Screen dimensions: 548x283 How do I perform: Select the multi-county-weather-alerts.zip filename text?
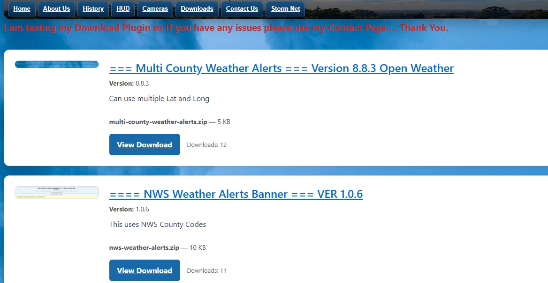(x=158, y=122)
